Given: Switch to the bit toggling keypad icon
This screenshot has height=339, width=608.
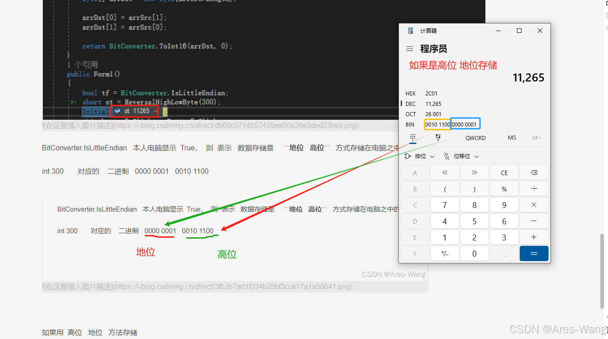Looking at the screenshot, I should tap(438, 138).
